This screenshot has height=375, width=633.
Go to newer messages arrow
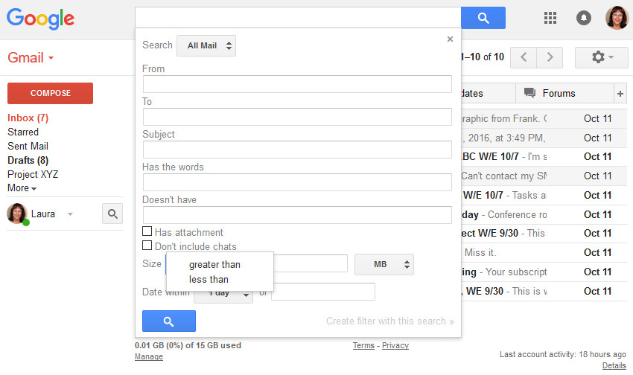pos(524,57)
